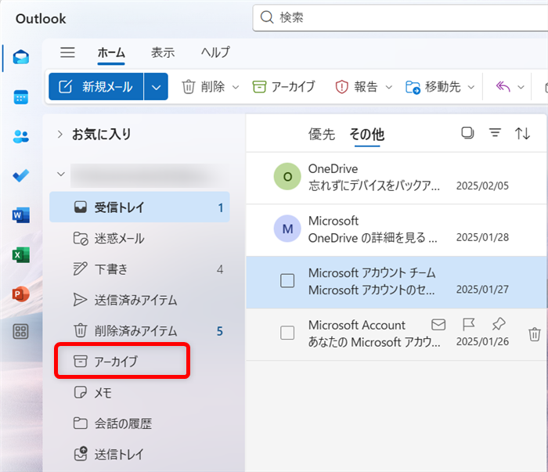Toggle the select-all messages icon

click(x=467, y=133)
